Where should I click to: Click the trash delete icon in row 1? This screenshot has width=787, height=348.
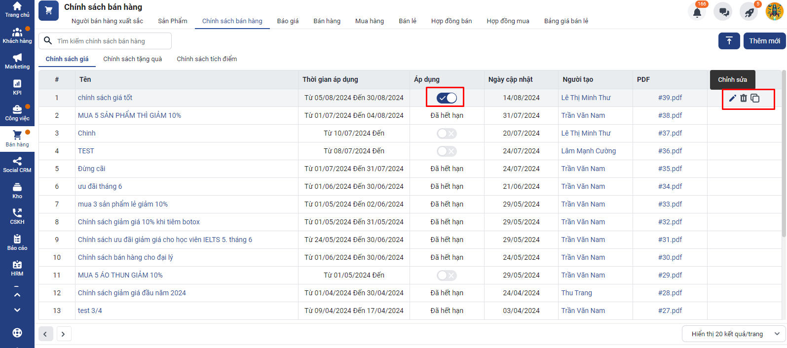(x=744, y=98)
